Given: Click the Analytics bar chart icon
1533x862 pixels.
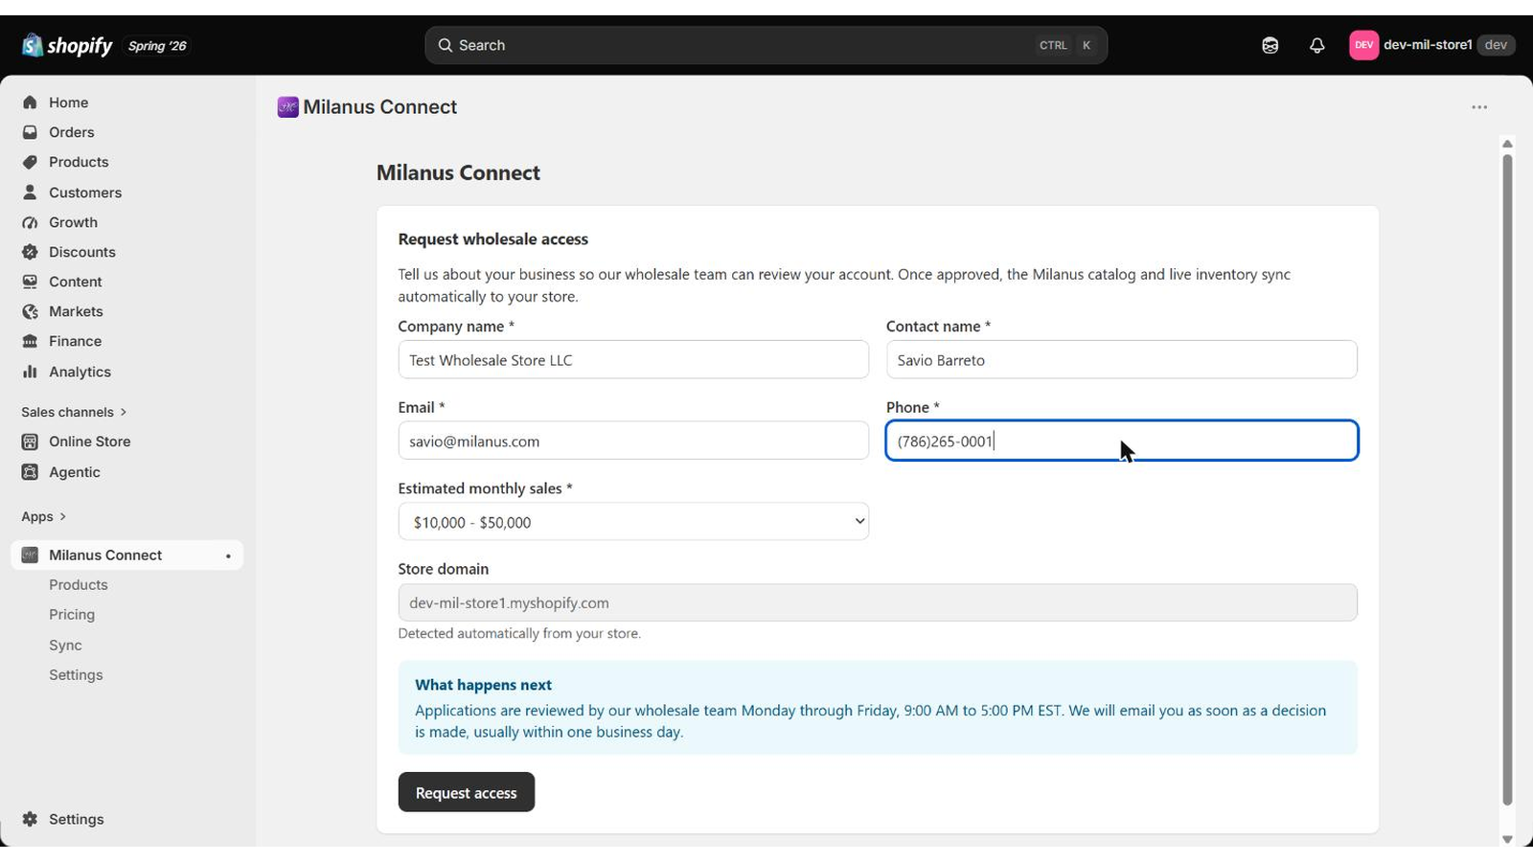Looking at the screenshot, I should click(30, 372).
